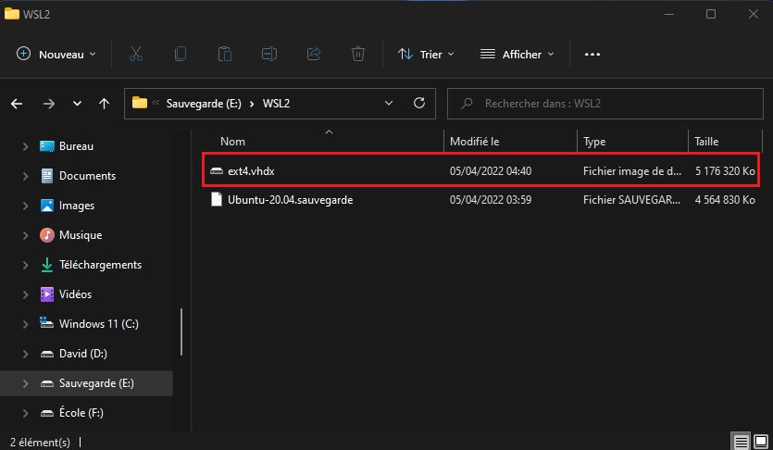773x450 pixels.
Task: Click WSL2 in the address bar
Action: (x=276, y=104)
